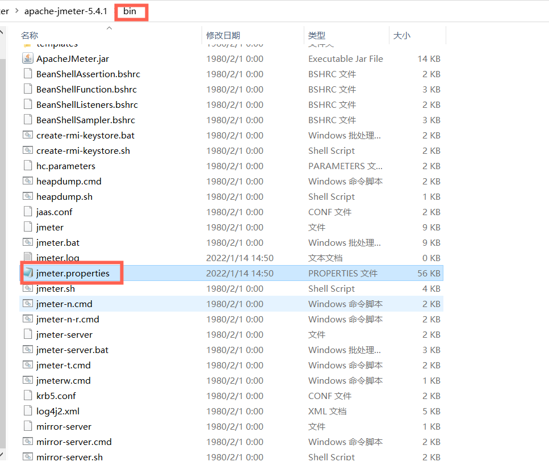This screenshot has height=466, width=549.
Task: Click the jmeter.properties file icon
Action: tap(28, 273)
